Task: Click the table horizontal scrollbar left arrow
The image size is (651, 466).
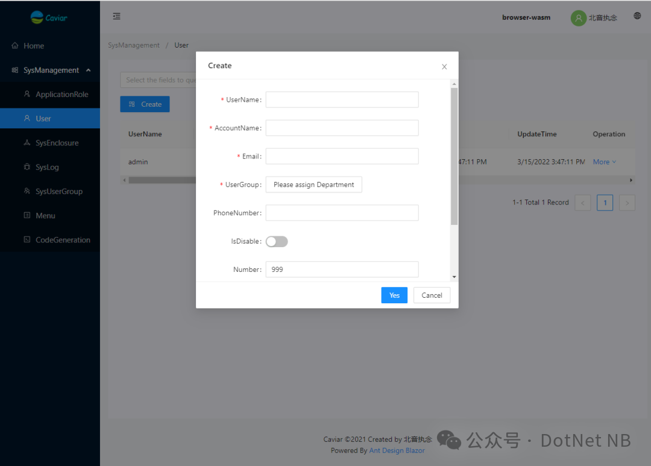Action: (x=124, y=180)
